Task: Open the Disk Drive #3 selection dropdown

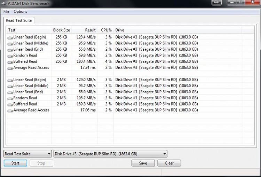Action: coord(110,154)
